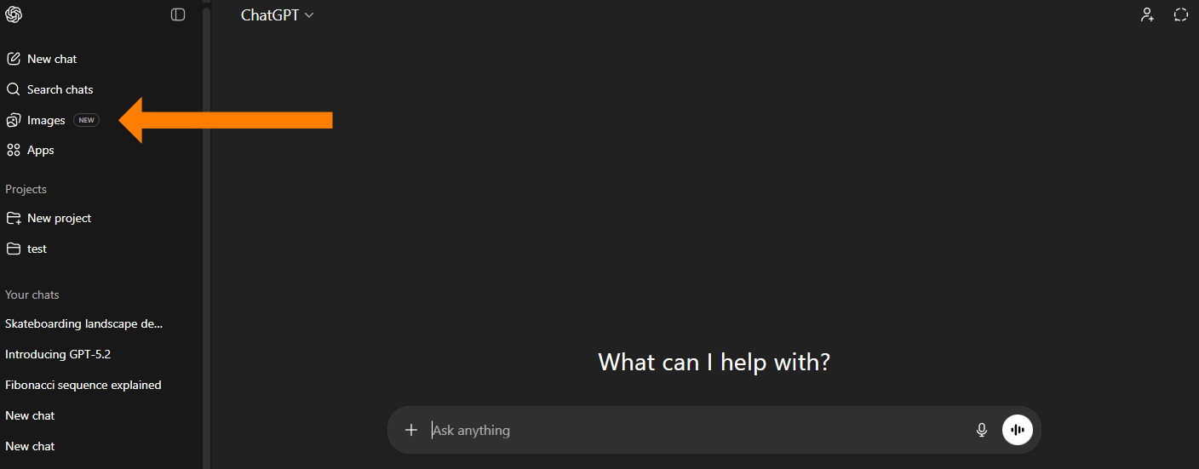Click the New chat pencil icon
1199x469 pixels.
(14, 59)
